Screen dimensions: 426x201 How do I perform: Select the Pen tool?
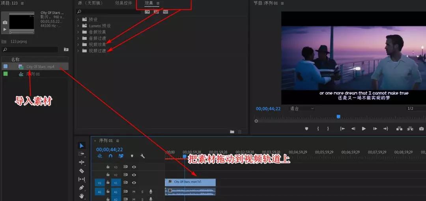(82, 188)
